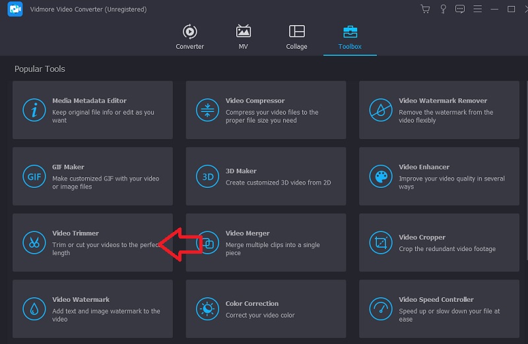
Task: Open the feedback chat bubble icon
Action: coord(459,9)
